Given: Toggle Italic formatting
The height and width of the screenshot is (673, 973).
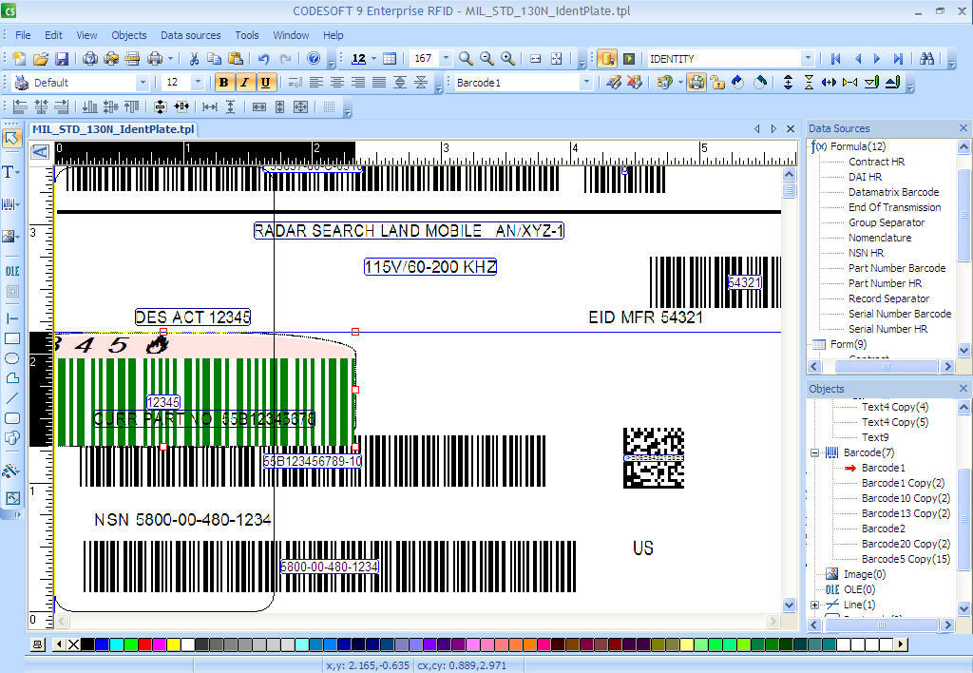Looking at the screenshot, I should 244,82.
